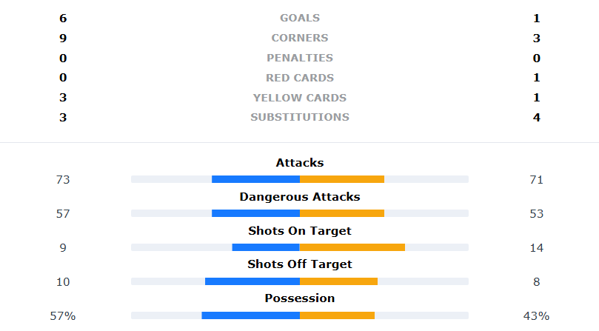
Task: Select blue segment of Shots Off Target bar
Action: tap(252, 281)
